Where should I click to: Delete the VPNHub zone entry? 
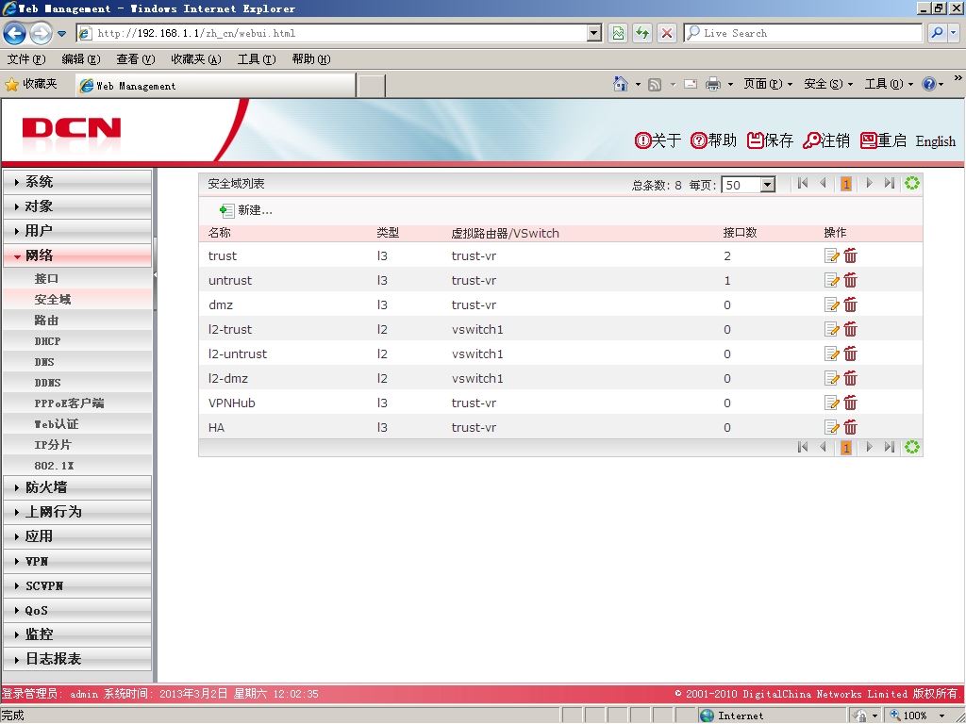(850, 403)
